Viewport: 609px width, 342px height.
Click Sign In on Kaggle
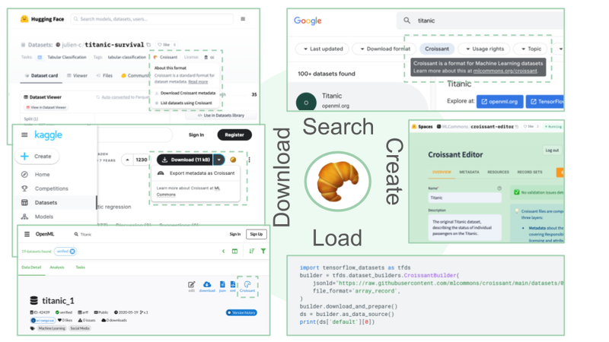196,135
